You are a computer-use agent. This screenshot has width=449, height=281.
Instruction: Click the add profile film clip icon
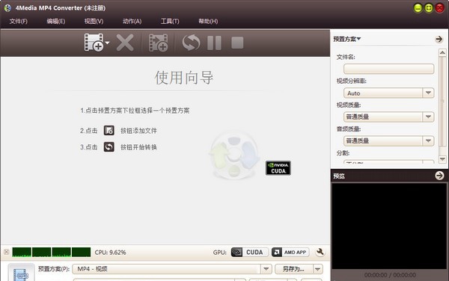tap(159, 43)
